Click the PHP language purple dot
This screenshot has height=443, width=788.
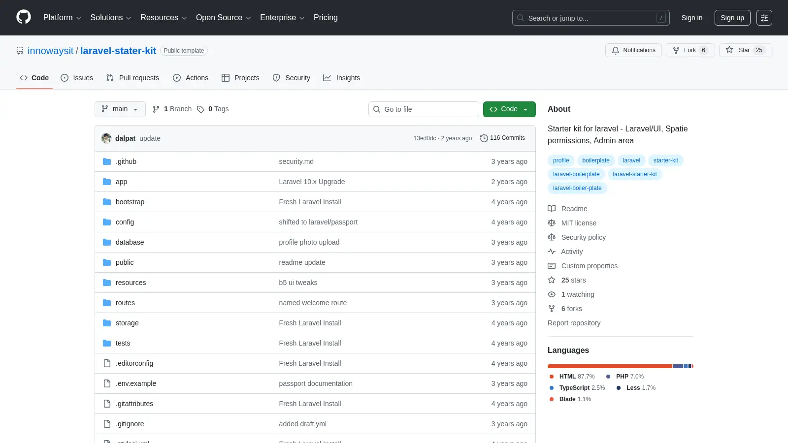pyautogui.click(x=608, y=377)
